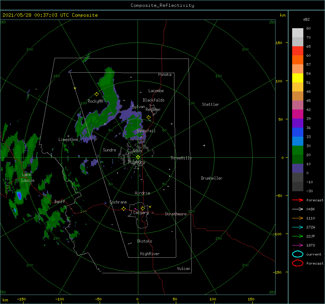Click the Blackfalds city label

[153, 100]
